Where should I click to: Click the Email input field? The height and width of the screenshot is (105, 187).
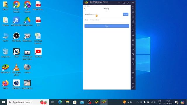tap(105, 14)
